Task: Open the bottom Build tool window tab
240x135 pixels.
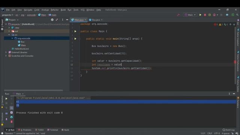Action: point(65,130)
